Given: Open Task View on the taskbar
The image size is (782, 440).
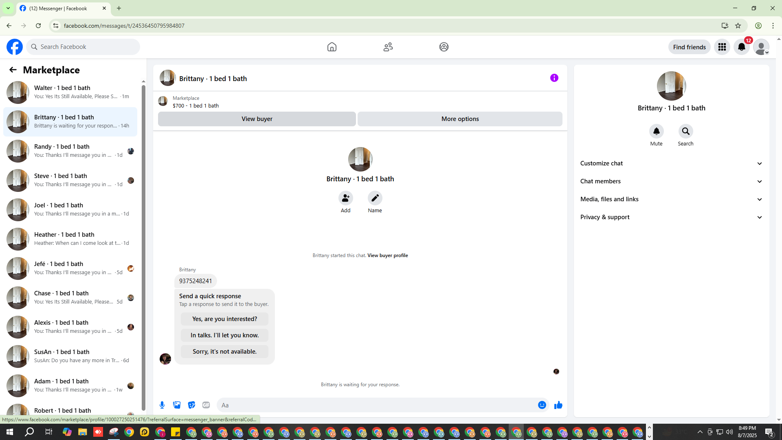Looking at the screenshot, I should coord(48,432).
